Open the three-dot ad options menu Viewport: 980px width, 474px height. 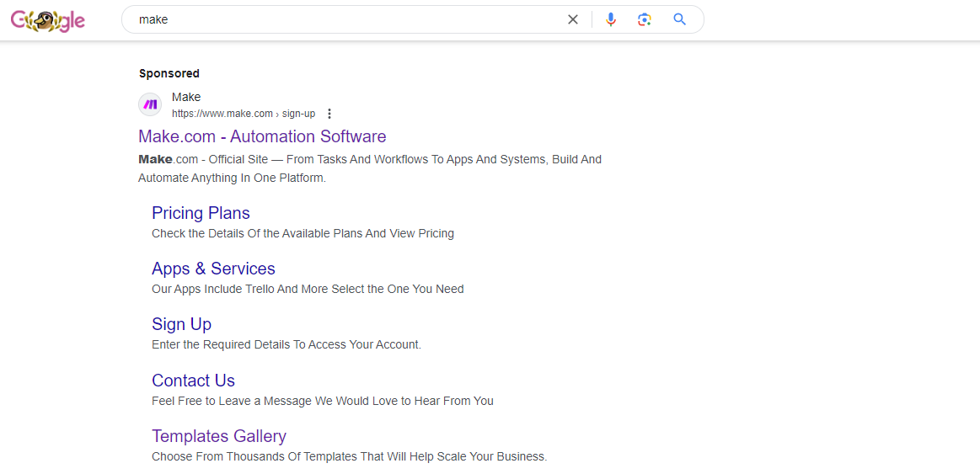click(x=330, y=114)
